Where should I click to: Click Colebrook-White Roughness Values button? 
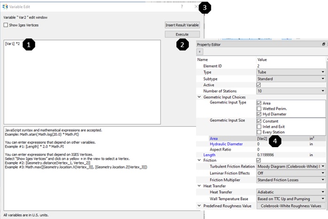(291, 206)
